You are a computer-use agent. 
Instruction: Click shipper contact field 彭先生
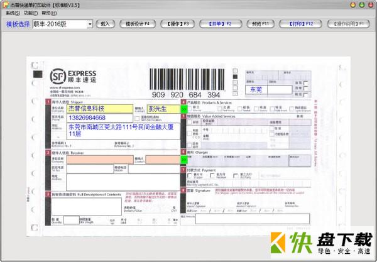pos(163,109)
